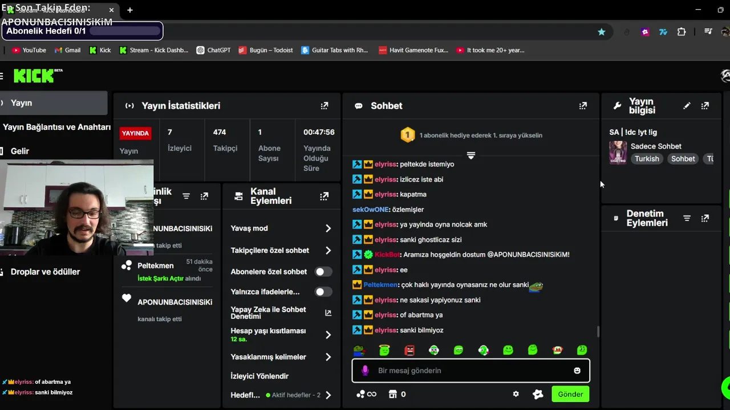Click KickBot username in chat
Screen dimensions: 730x410
tap(388, 255)
